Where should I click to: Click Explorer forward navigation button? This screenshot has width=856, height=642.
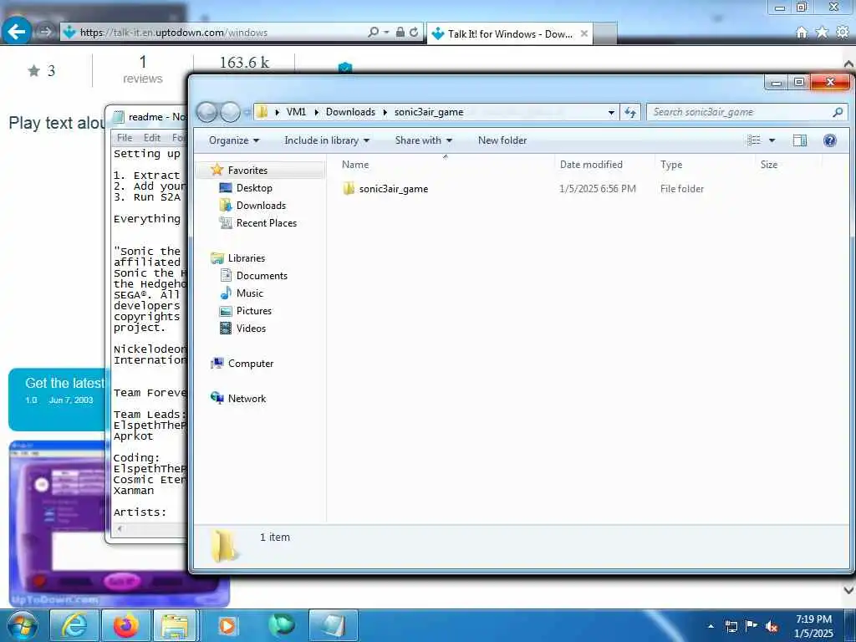tap(230, 112)
